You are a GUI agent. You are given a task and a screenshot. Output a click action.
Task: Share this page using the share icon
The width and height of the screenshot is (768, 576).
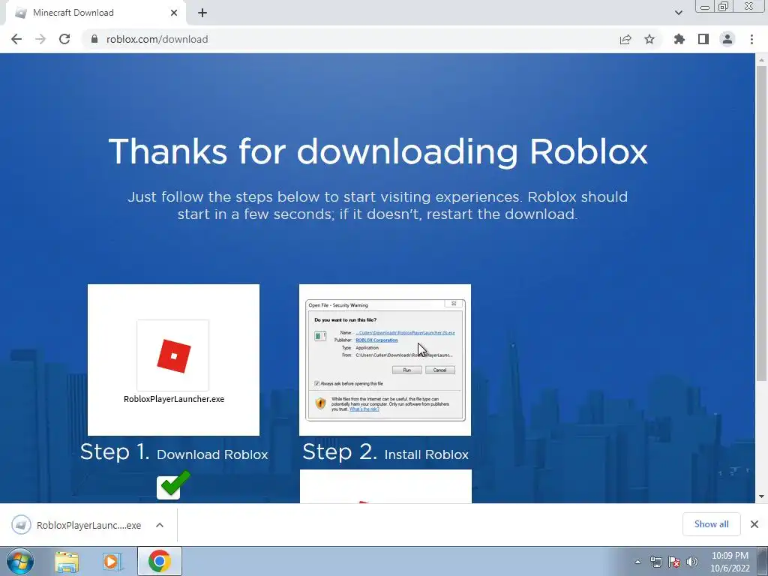pos(625,39)
